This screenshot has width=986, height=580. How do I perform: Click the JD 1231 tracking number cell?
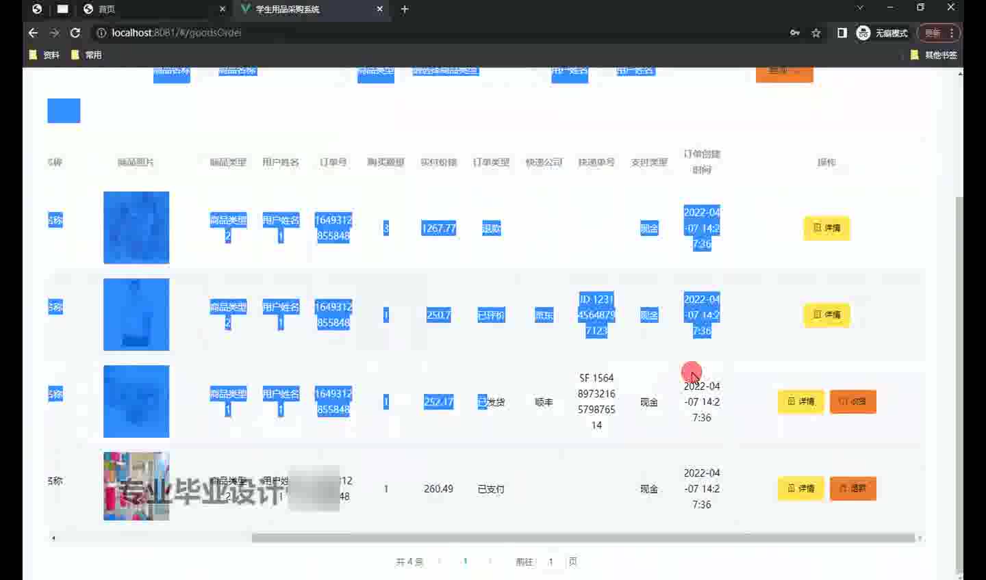596,315
